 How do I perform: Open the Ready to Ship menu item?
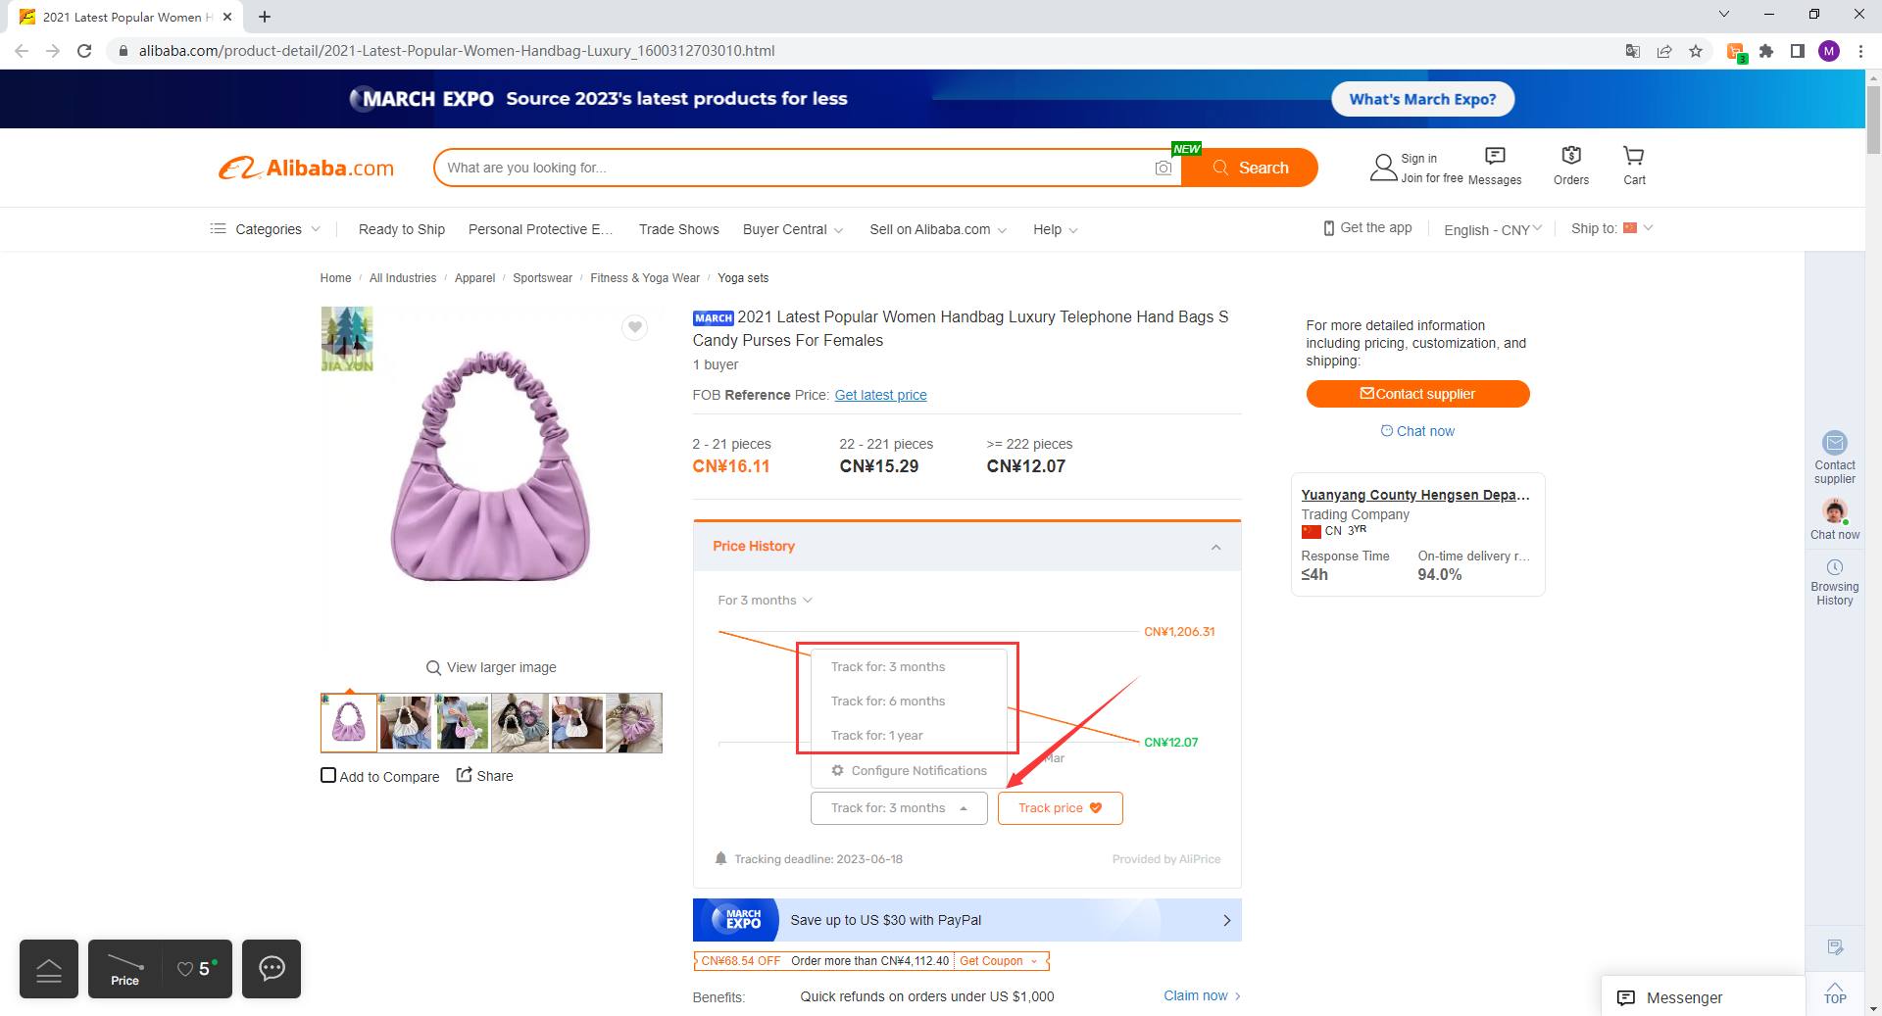tap(402, 229)
